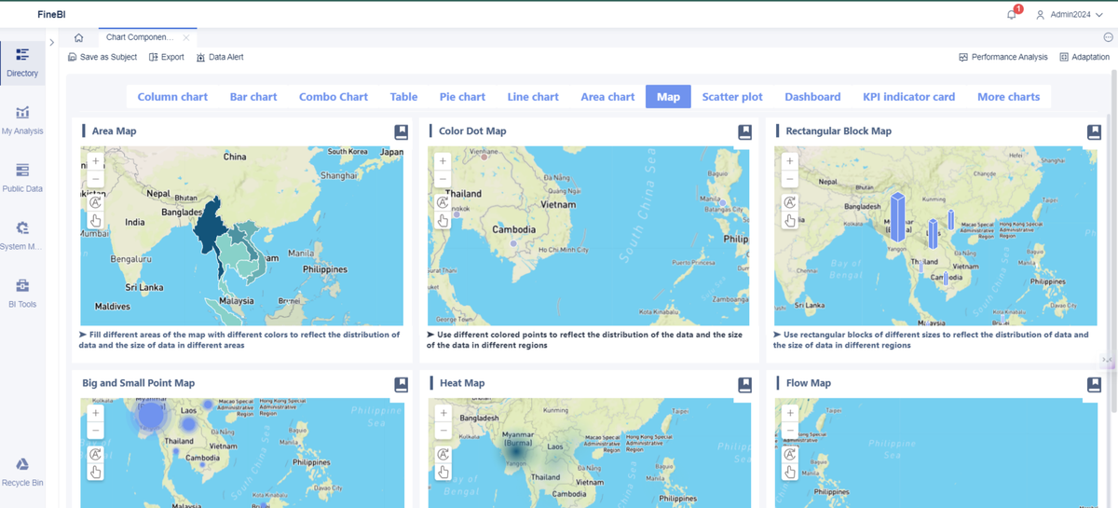Click the Heat Map bookmark icon
1118x508 pixels.
coord(744,384)
